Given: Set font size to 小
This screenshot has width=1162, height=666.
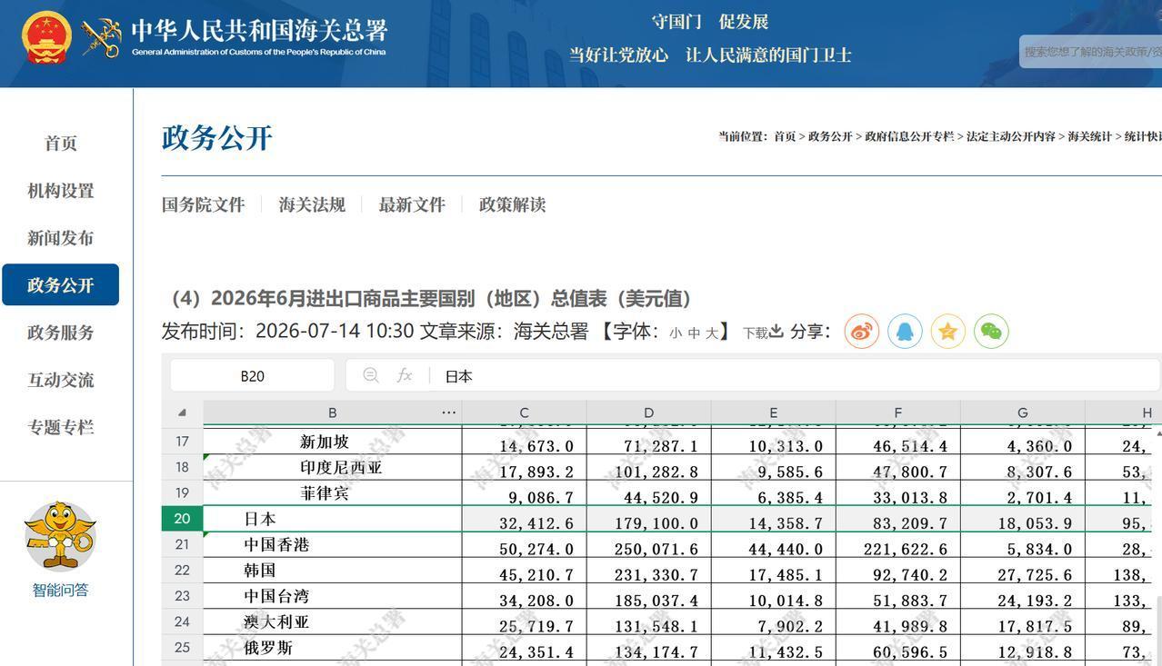Looking at the screenshot, I should point(676,333).
